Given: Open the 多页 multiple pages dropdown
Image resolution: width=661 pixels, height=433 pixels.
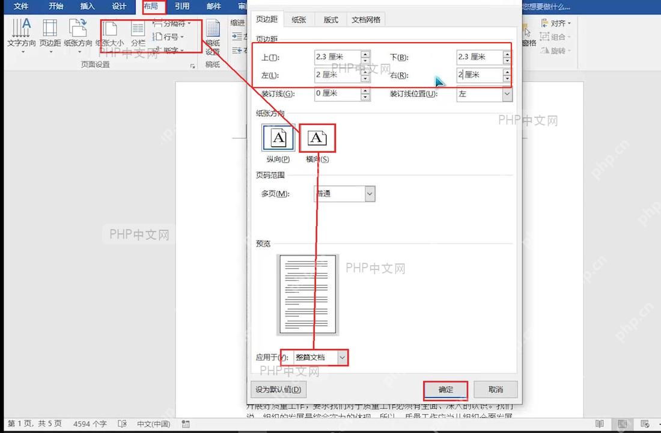Looking at the screenshot, I should click(x=370, y=194).
